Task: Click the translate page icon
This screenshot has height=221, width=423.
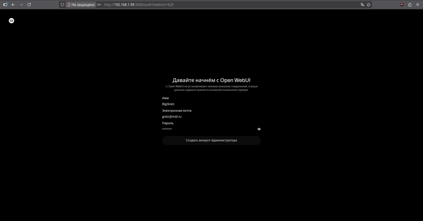Action: pos(362,5)
